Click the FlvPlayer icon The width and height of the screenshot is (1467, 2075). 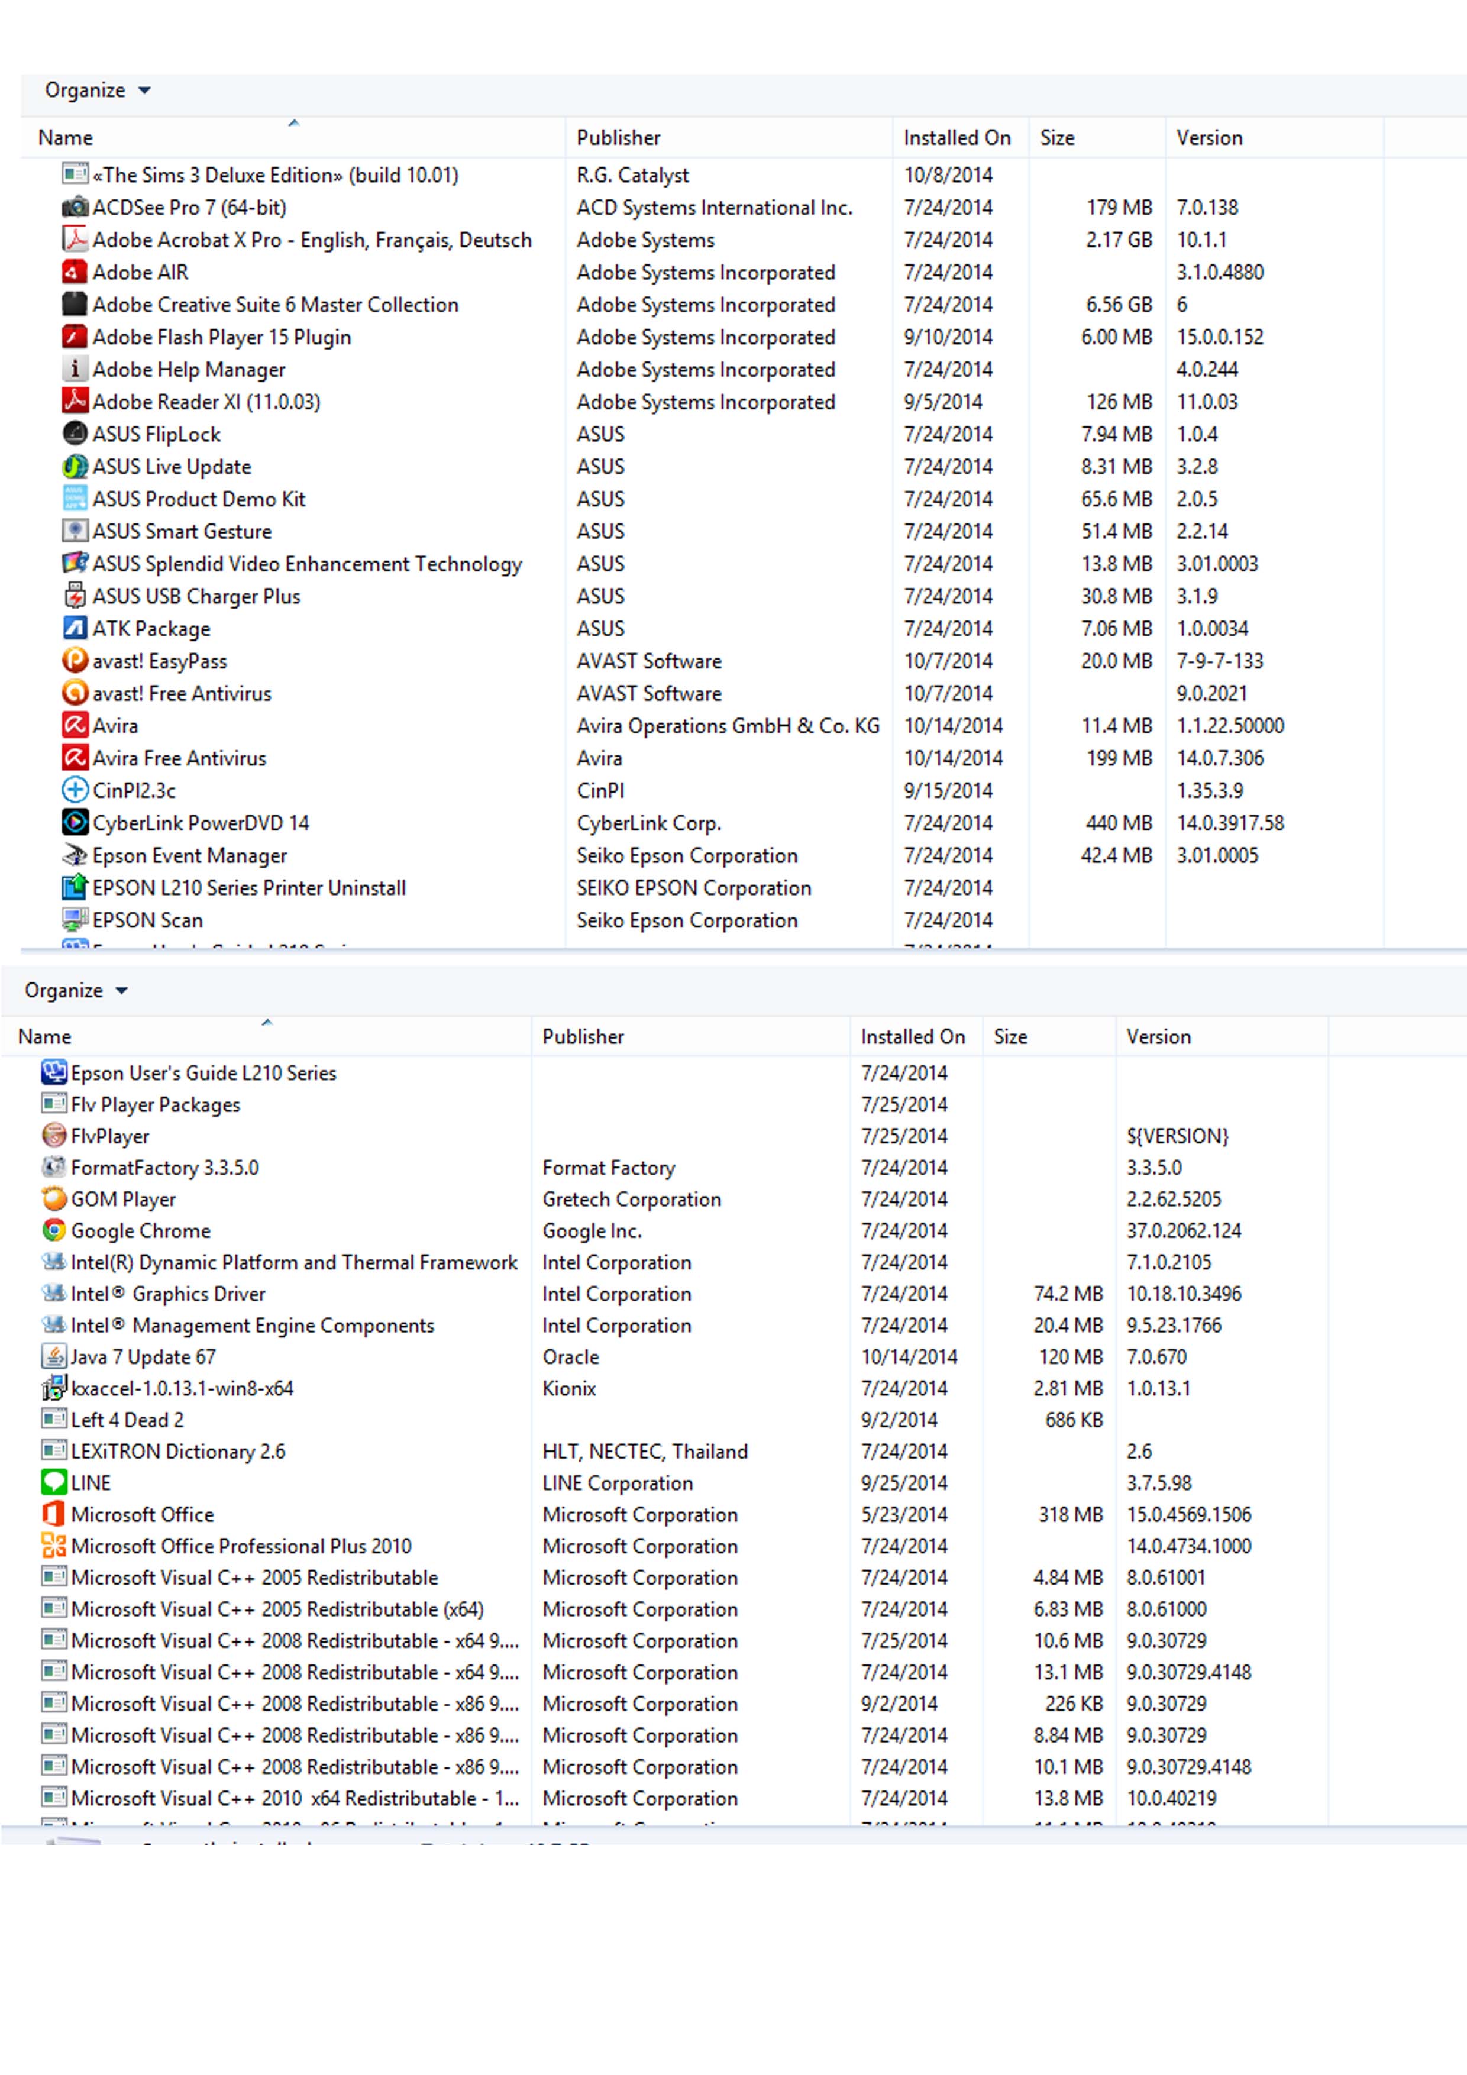pos(54,1136)
